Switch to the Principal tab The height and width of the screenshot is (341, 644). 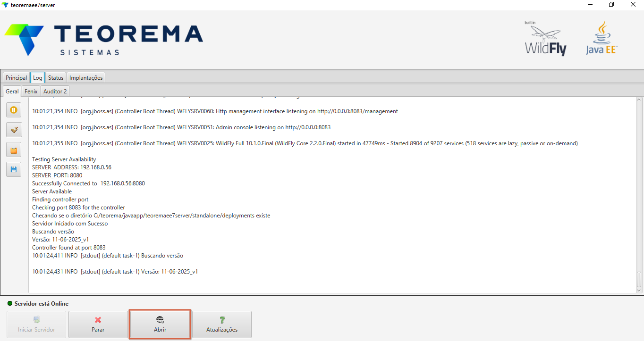click(17, 78)
